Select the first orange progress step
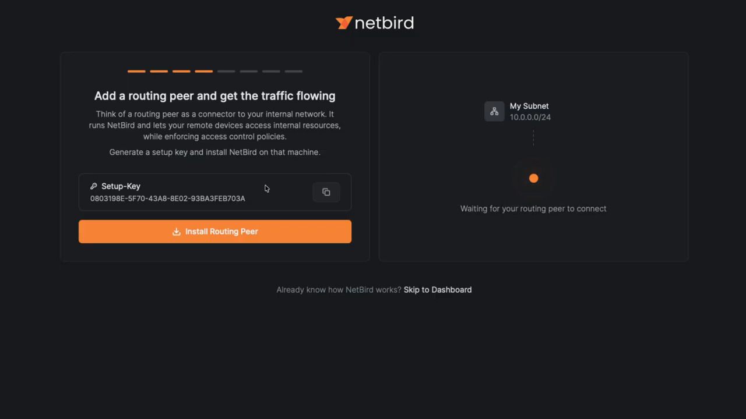The width and height of the screenshot is (746, 419). coord(136,71)
